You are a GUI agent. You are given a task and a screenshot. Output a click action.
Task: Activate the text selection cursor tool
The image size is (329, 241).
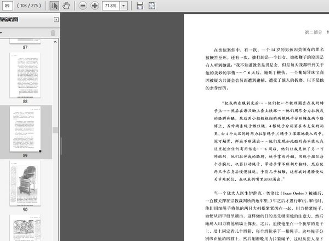pyautogui.click(x=54, y=5)
